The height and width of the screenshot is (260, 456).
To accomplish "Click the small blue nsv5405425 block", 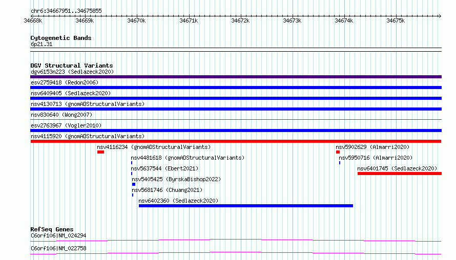I will [x=134, y=184].
